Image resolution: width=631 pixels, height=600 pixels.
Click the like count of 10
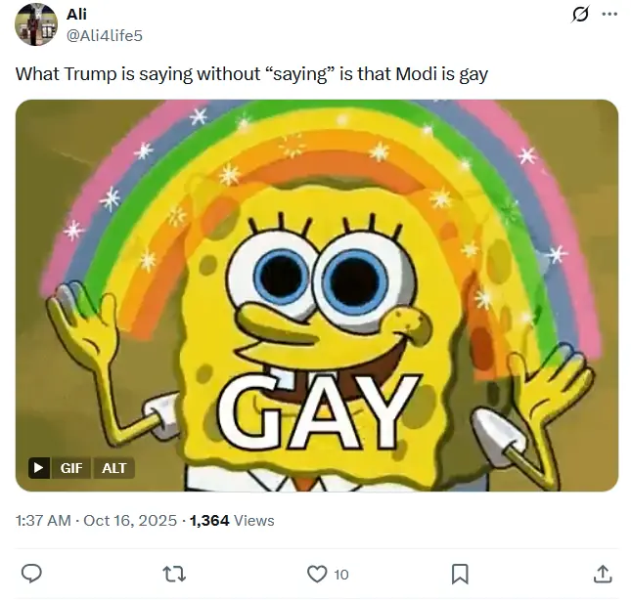click(x=341, y=575)
